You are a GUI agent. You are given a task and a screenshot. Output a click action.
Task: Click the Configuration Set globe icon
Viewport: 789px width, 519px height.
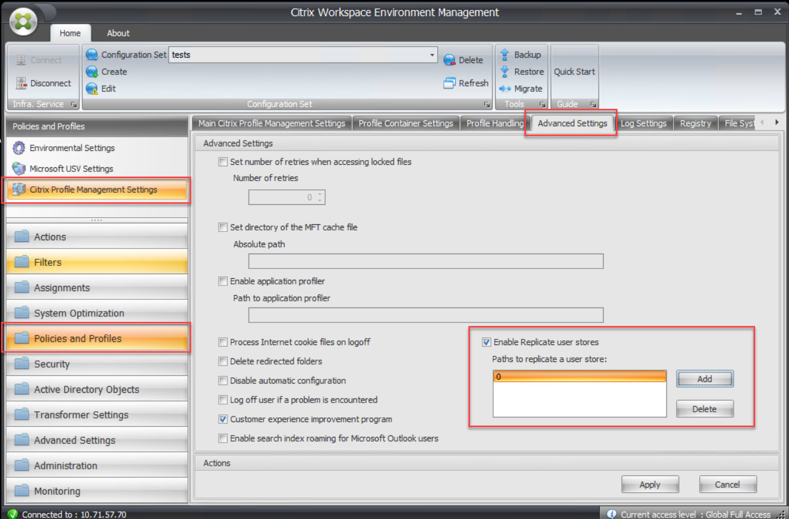pyautogui.click(x=92, y=55)
